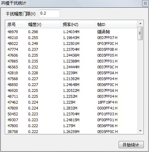The width and height of the screenshot is (149, 152).
Task: Click the scrollbar up arrow
Action: 140,23
